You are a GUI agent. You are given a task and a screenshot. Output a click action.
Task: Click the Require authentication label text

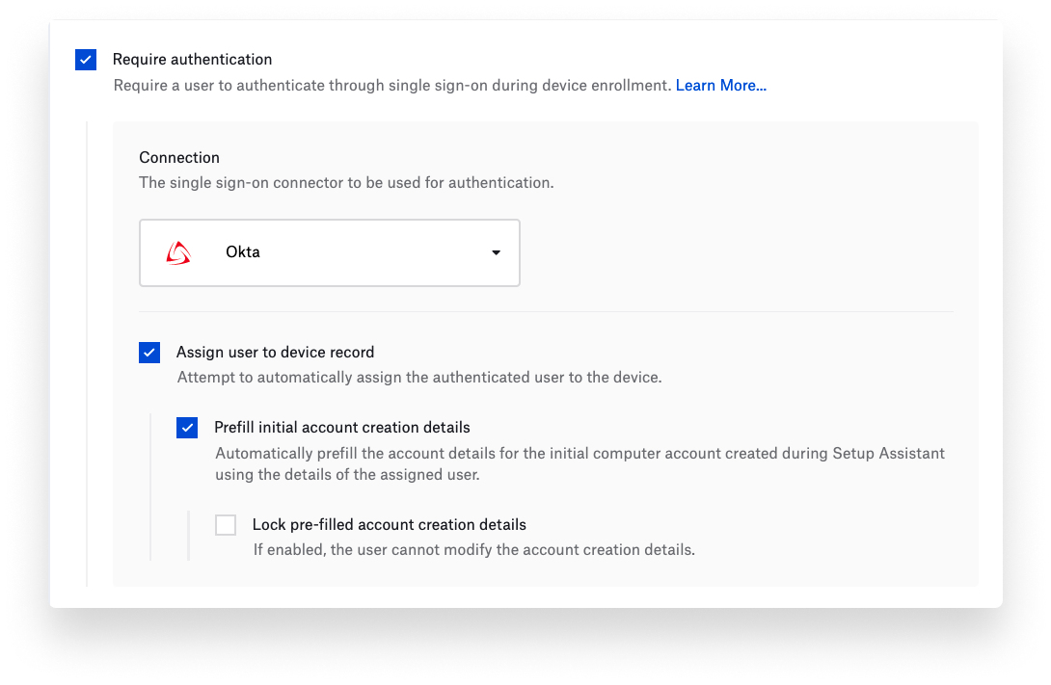[192, 60]
